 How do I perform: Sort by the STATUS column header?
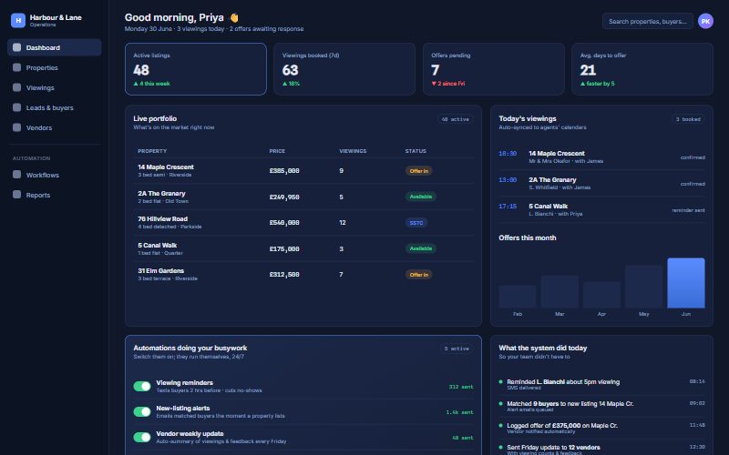click(416, 151)
